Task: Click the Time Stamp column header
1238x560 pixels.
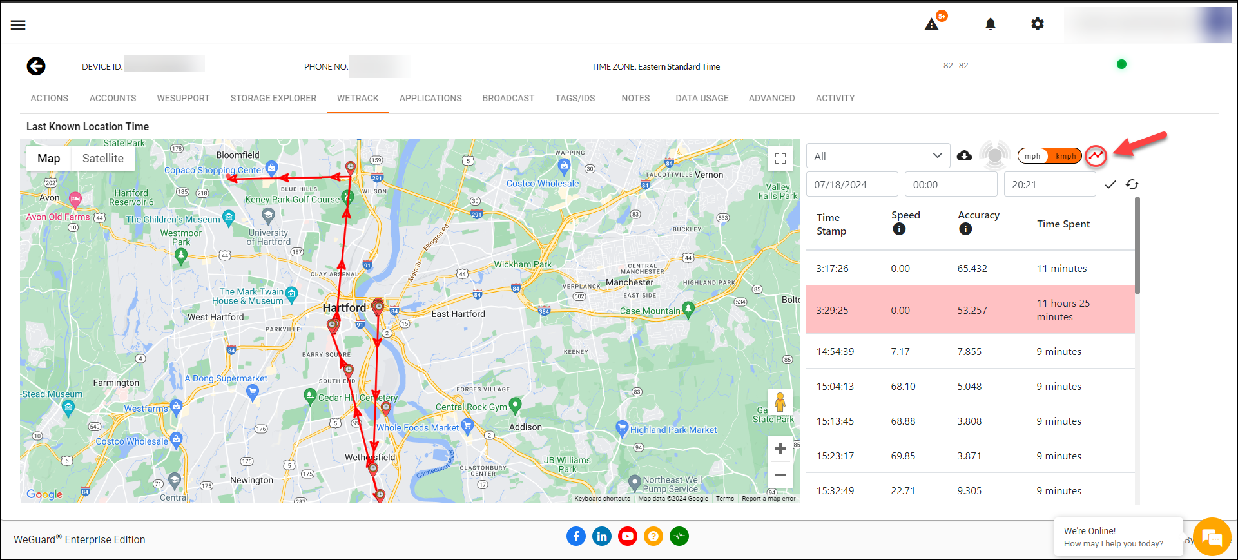Action: click(831, 224)
